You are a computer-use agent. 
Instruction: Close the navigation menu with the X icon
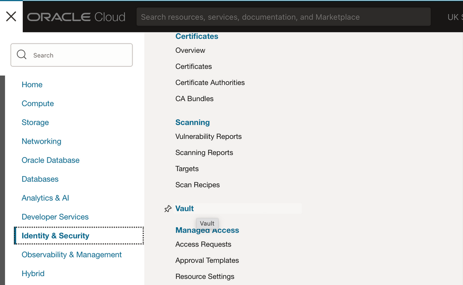(11, 16)
